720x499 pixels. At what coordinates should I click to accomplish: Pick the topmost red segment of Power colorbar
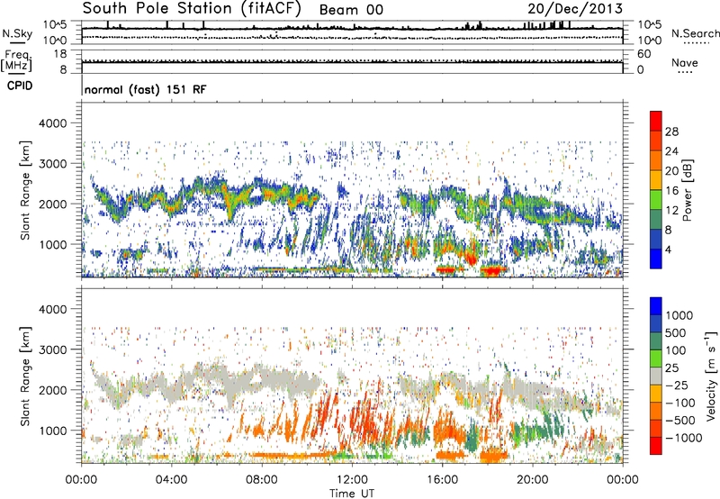pyautogui.click(x=656, y=121)
